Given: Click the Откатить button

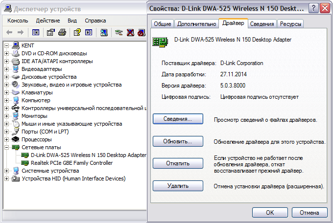Looking at the screenshot, I should (178, 163).
